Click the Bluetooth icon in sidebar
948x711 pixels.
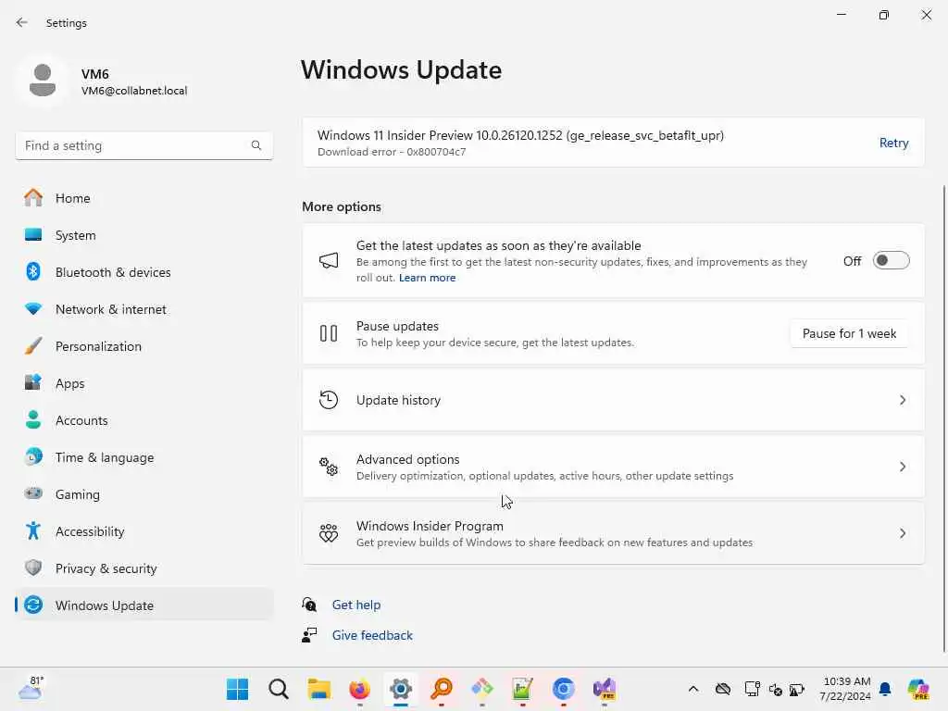click(x=33, y=271)
